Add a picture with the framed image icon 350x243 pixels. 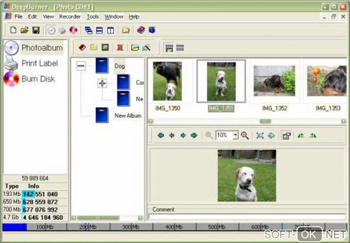click(105, 47)
